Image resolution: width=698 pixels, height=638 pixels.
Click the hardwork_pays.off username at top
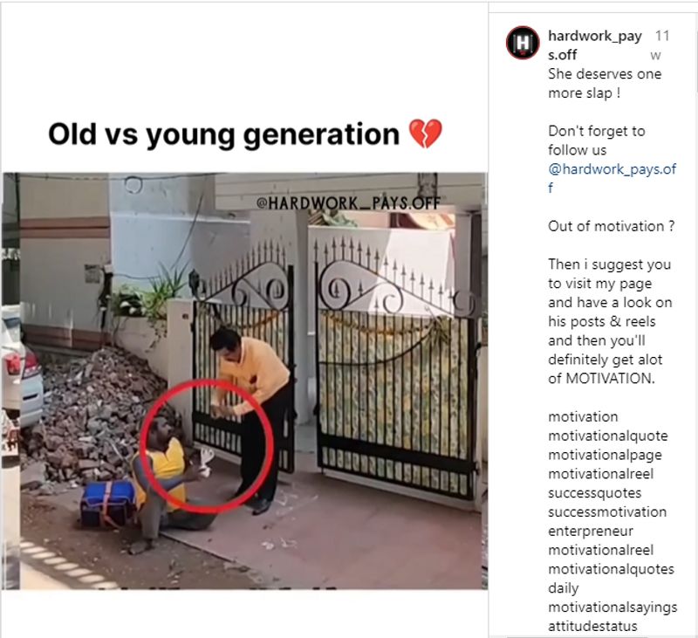[x=595, y=45]
